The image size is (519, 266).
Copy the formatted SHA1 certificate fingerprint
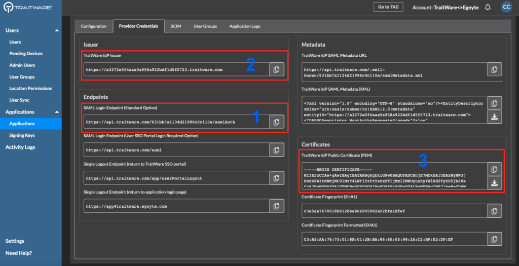point(494,239)
